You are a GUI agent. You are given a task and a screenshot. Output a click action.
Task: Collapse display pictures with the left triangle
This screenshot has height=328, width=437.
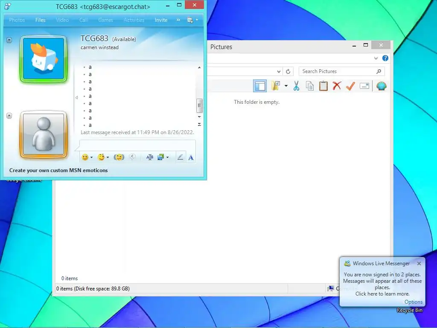pos(76,97)
